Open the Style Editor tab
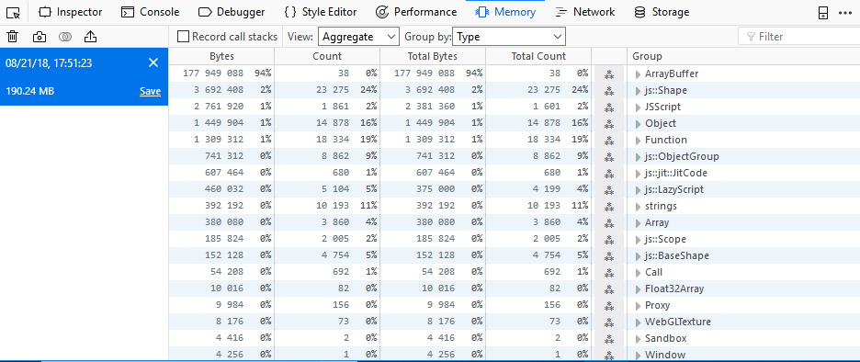 point(321,12)
